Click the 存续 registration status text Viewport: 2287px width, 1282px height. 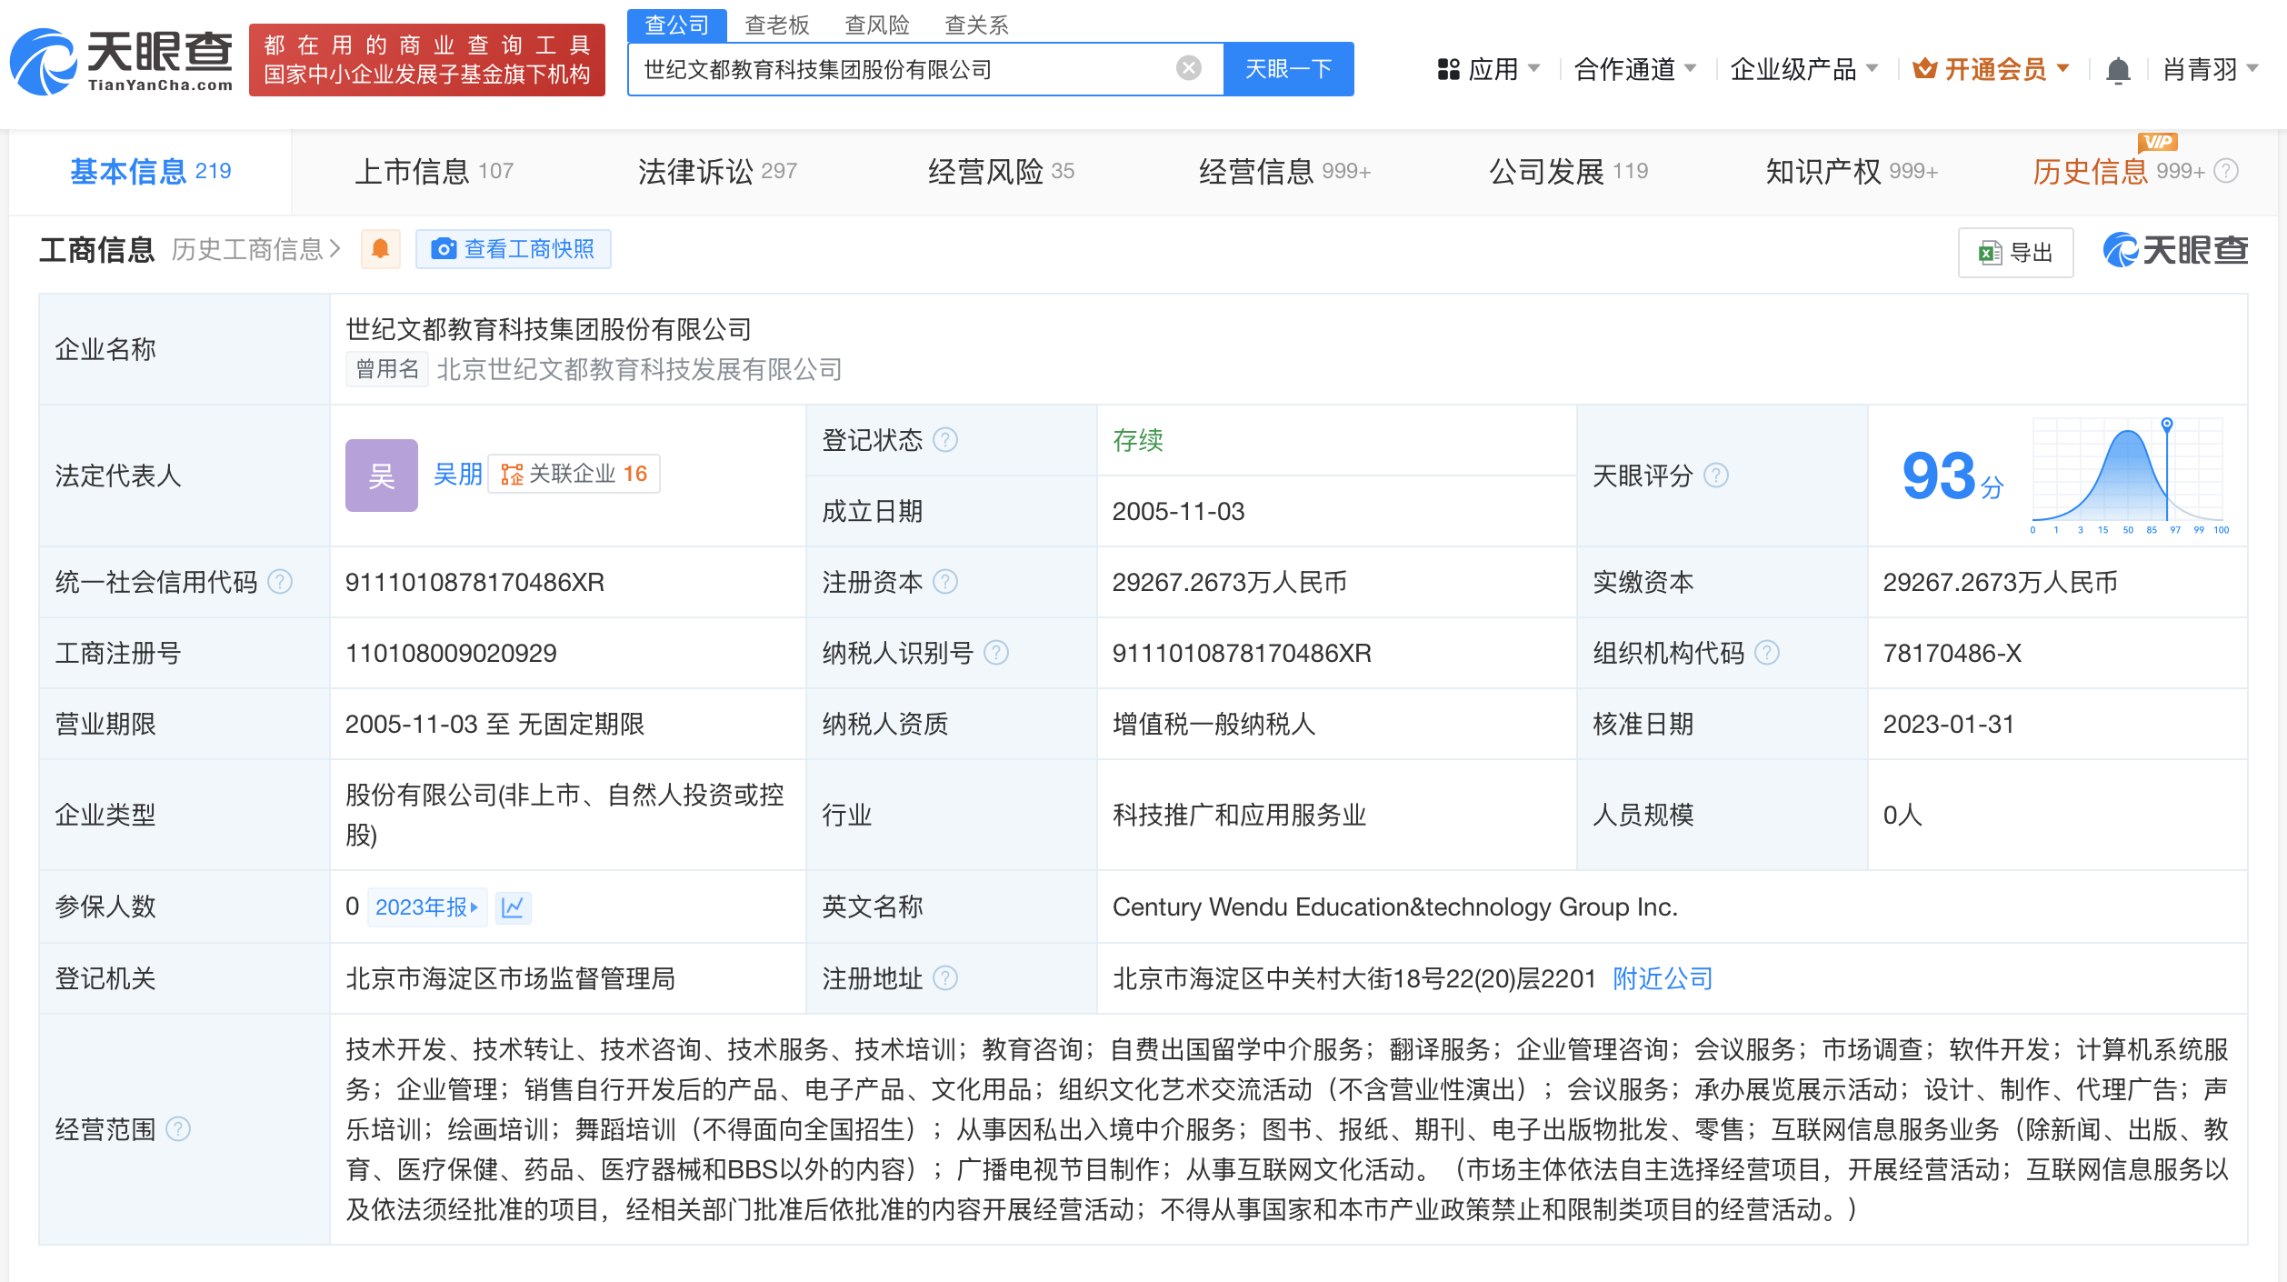pos(1138,440)
